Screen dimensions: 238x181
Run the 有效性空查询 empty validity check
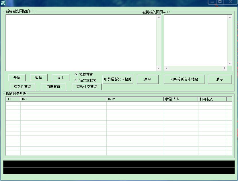point(86,87)
